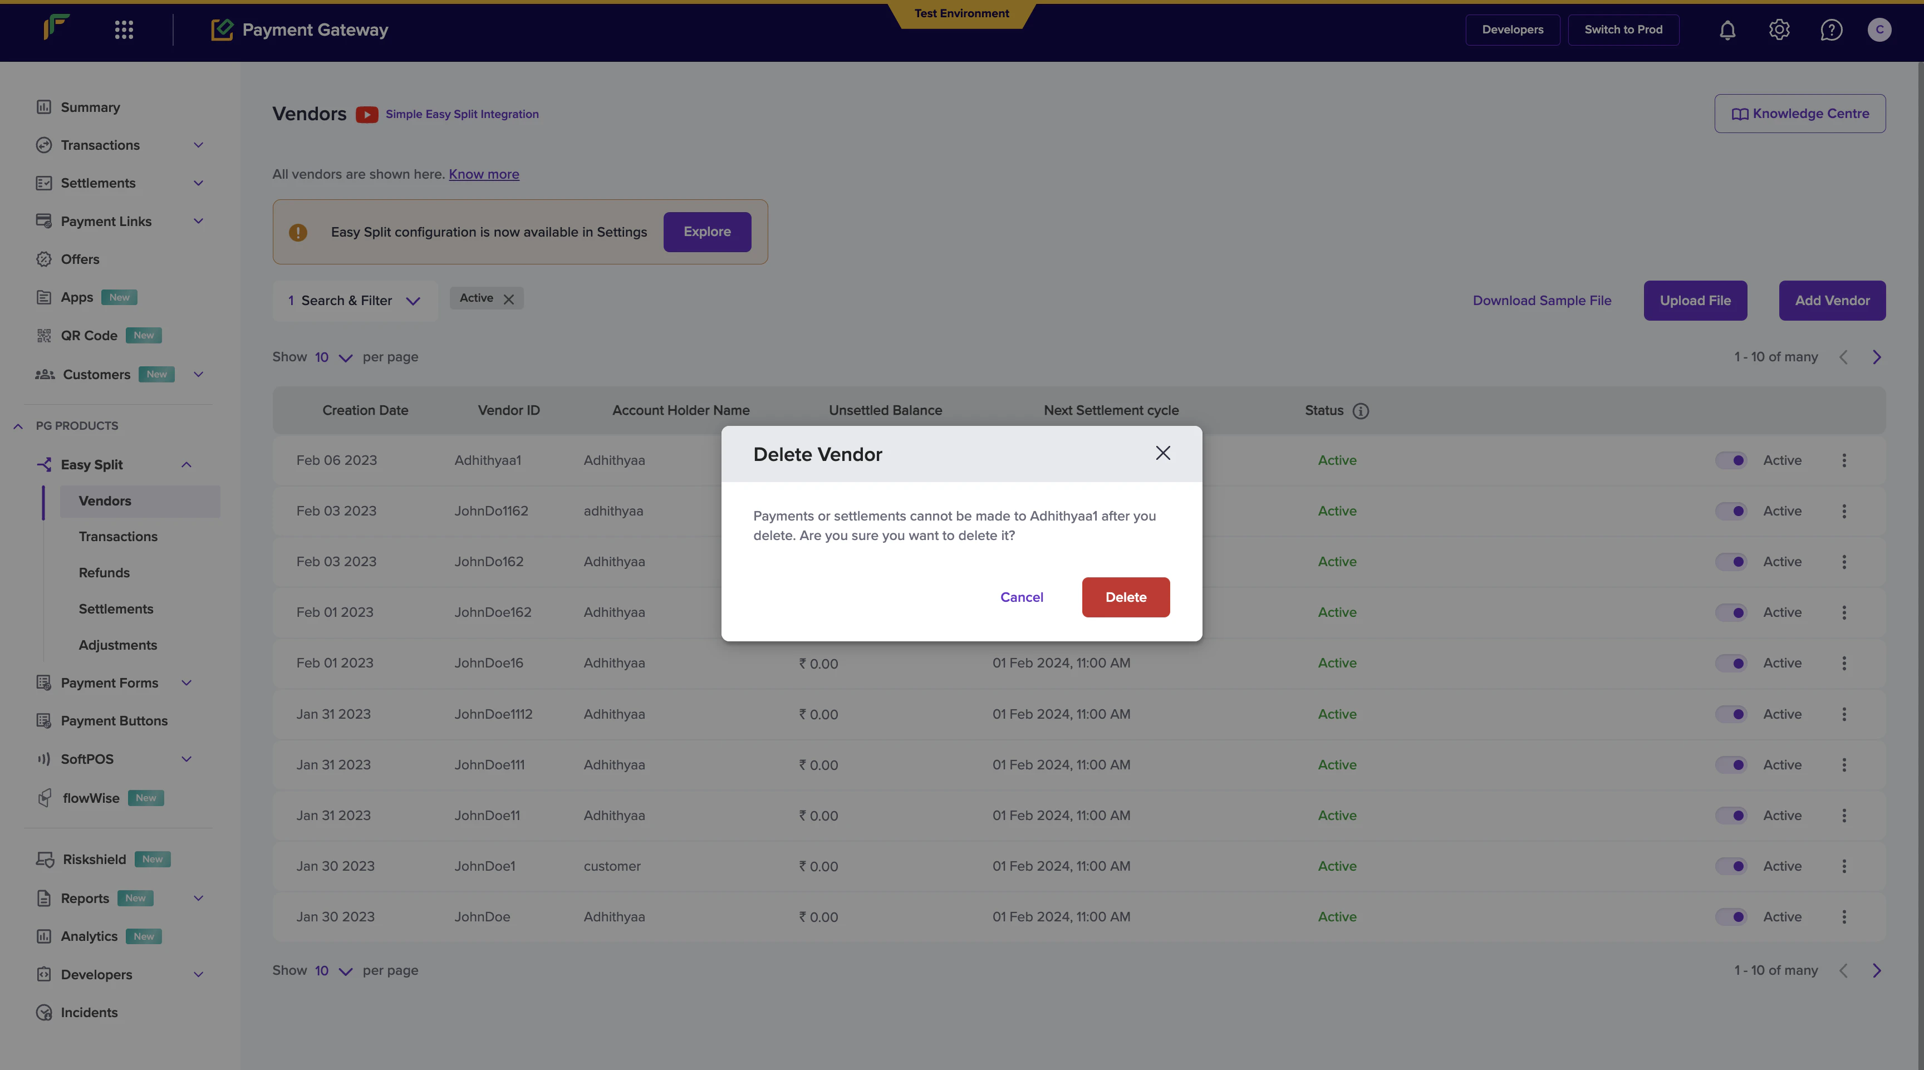Click Cancel in the Delete Vendor dialog
Image resolution: width=1924 pixels, height=1070 pixels.
[1021, 597]
